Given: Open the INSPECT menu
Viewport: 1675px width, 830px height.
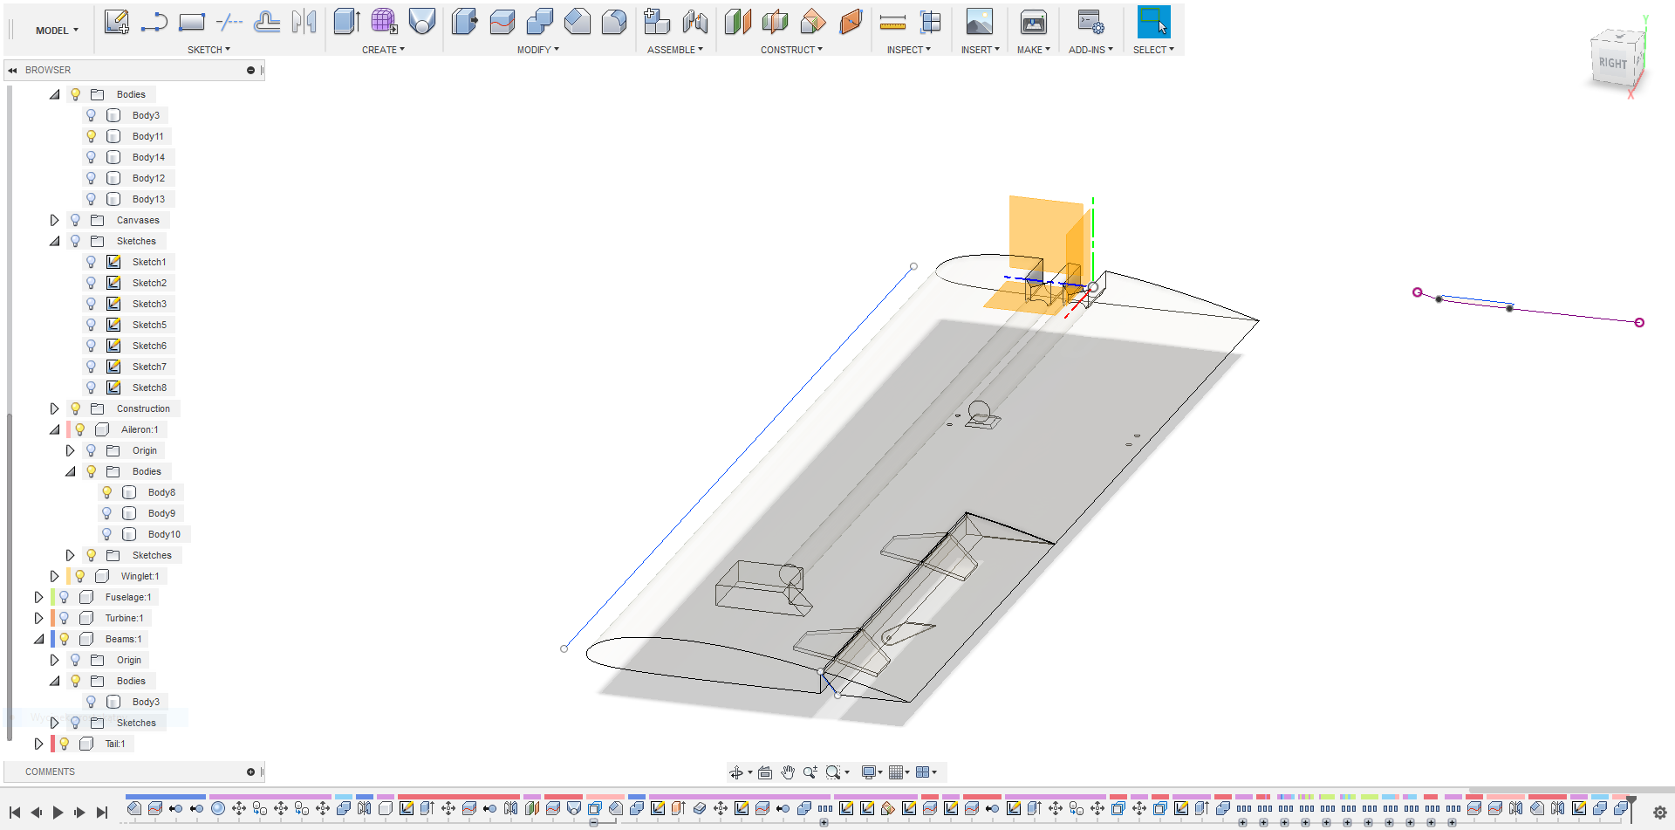Looking at the screenshot, I should click(x=908, y=50).
